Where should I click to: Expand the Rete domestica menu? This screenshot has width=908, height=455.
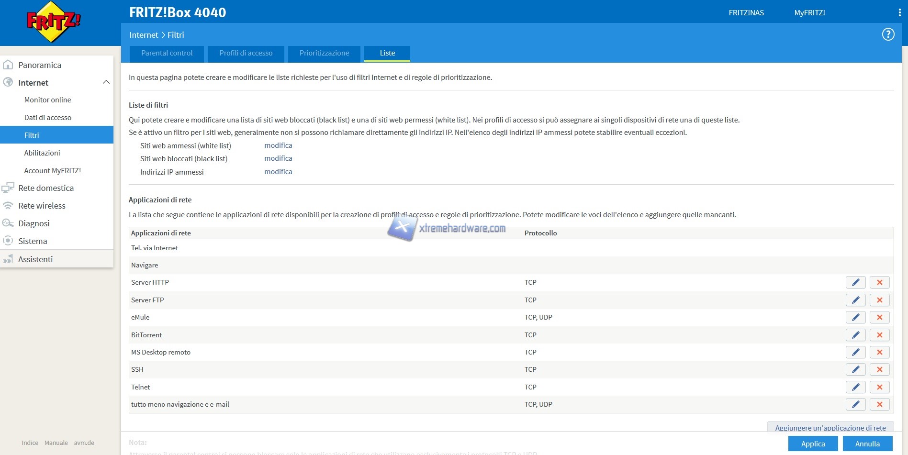[x=46, y=188]
